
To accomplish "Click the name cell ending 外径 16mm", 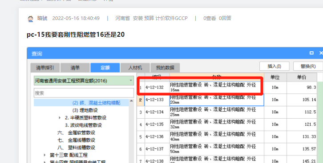I will [x=217, y=87].
